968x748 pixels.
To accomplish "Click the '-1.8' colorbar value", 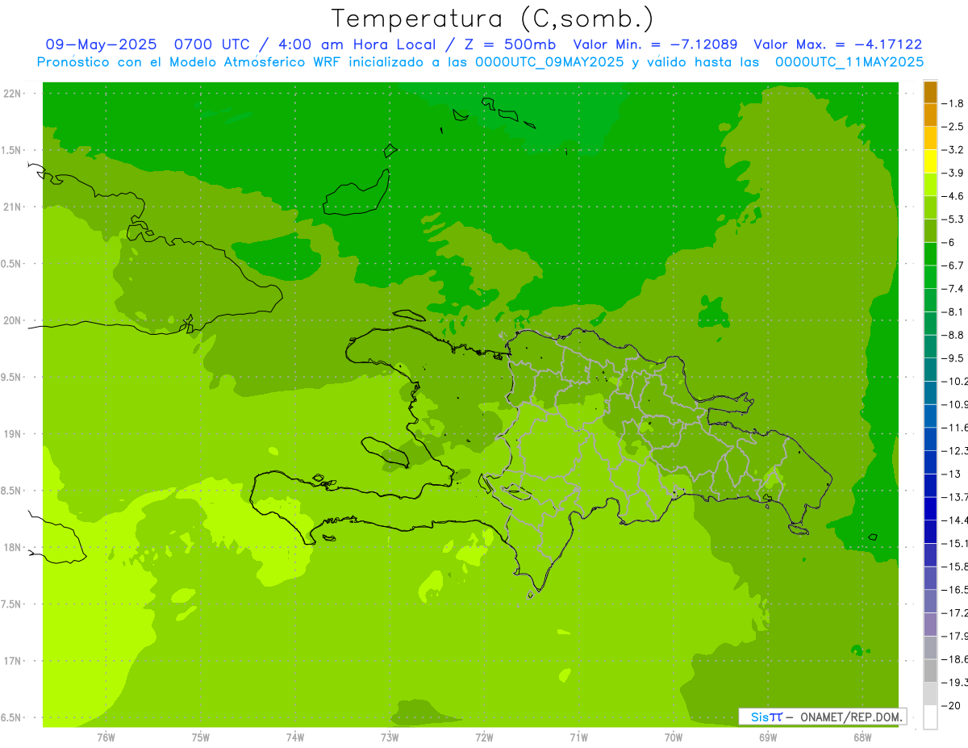I will coord(953,103).
